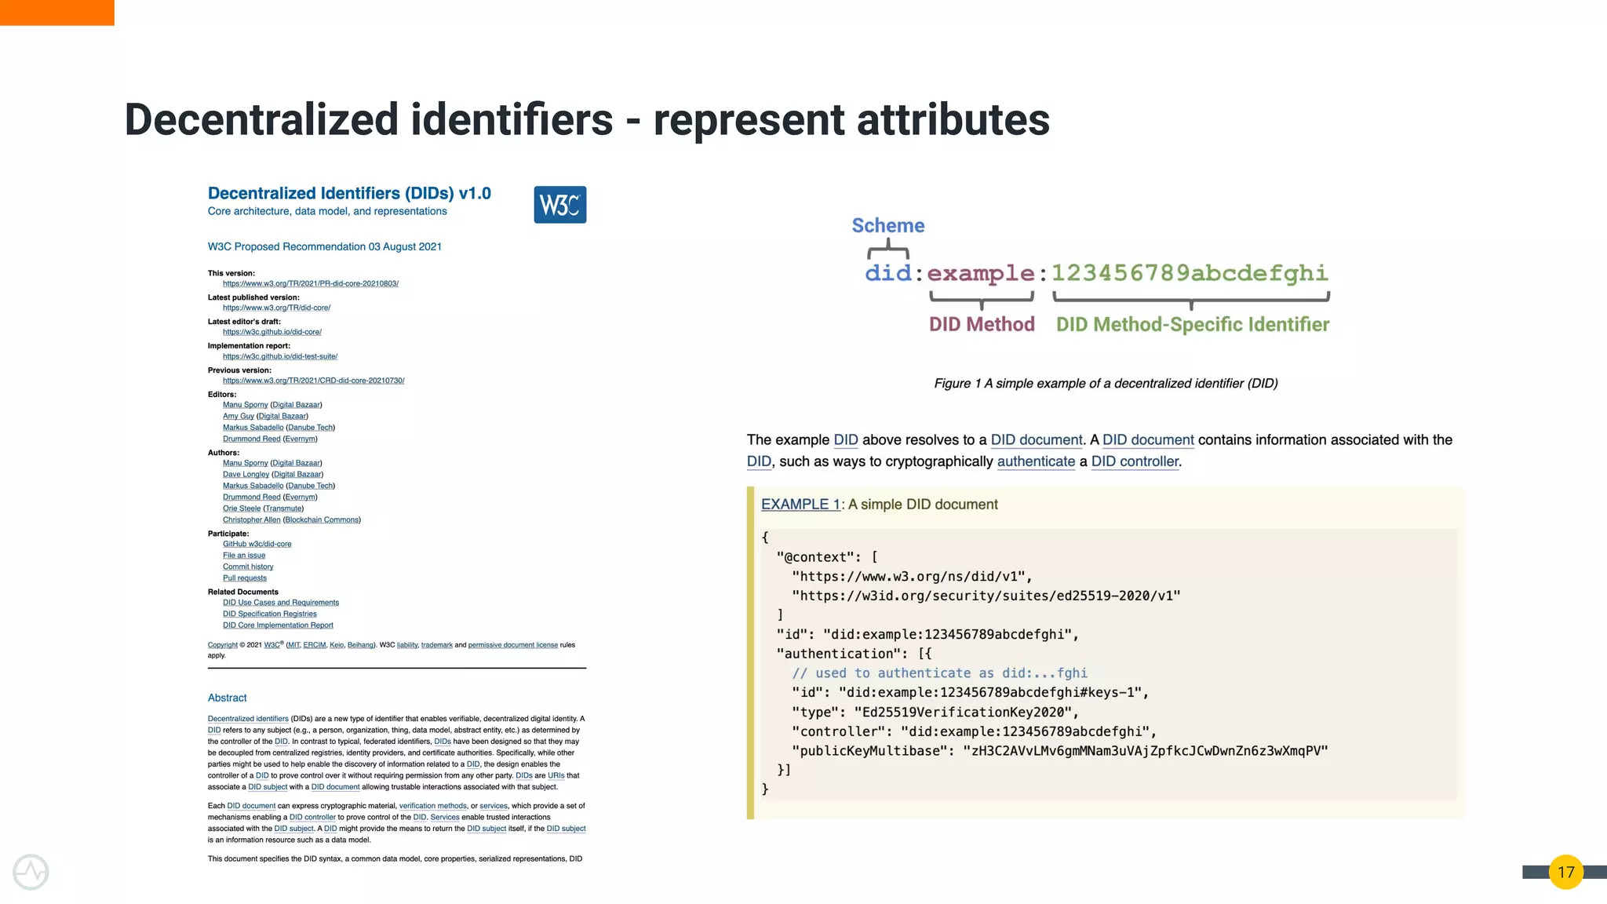Click the URIs link in the abstract
Viewport: 1607px width, 904px height.
point(556,775)
